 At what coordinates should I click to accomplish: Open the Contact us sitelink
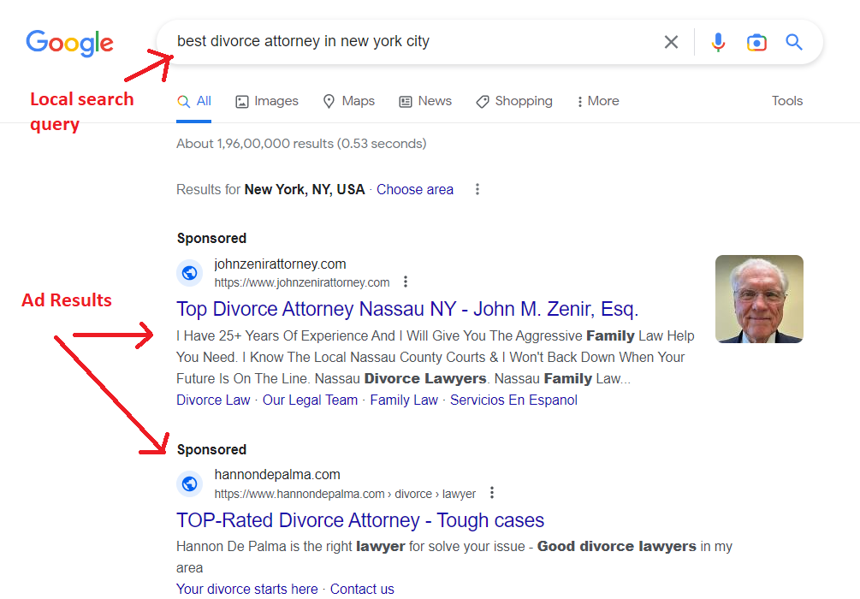click(362, 589)
